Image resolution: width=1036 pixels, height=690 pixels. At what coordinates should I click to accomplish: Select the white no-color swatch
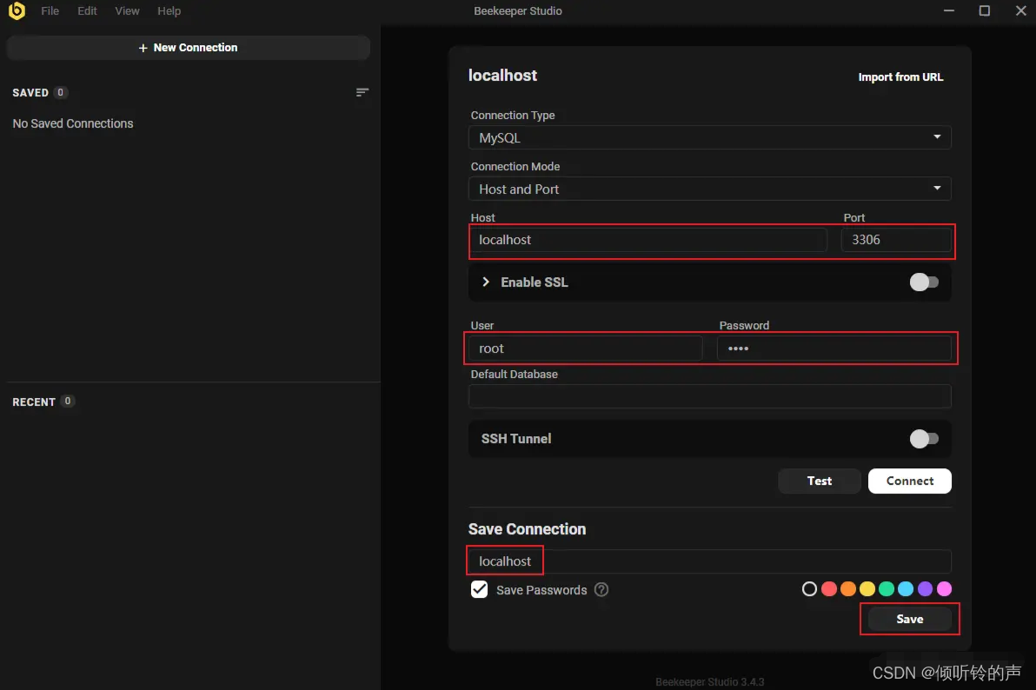click(809, 589)
